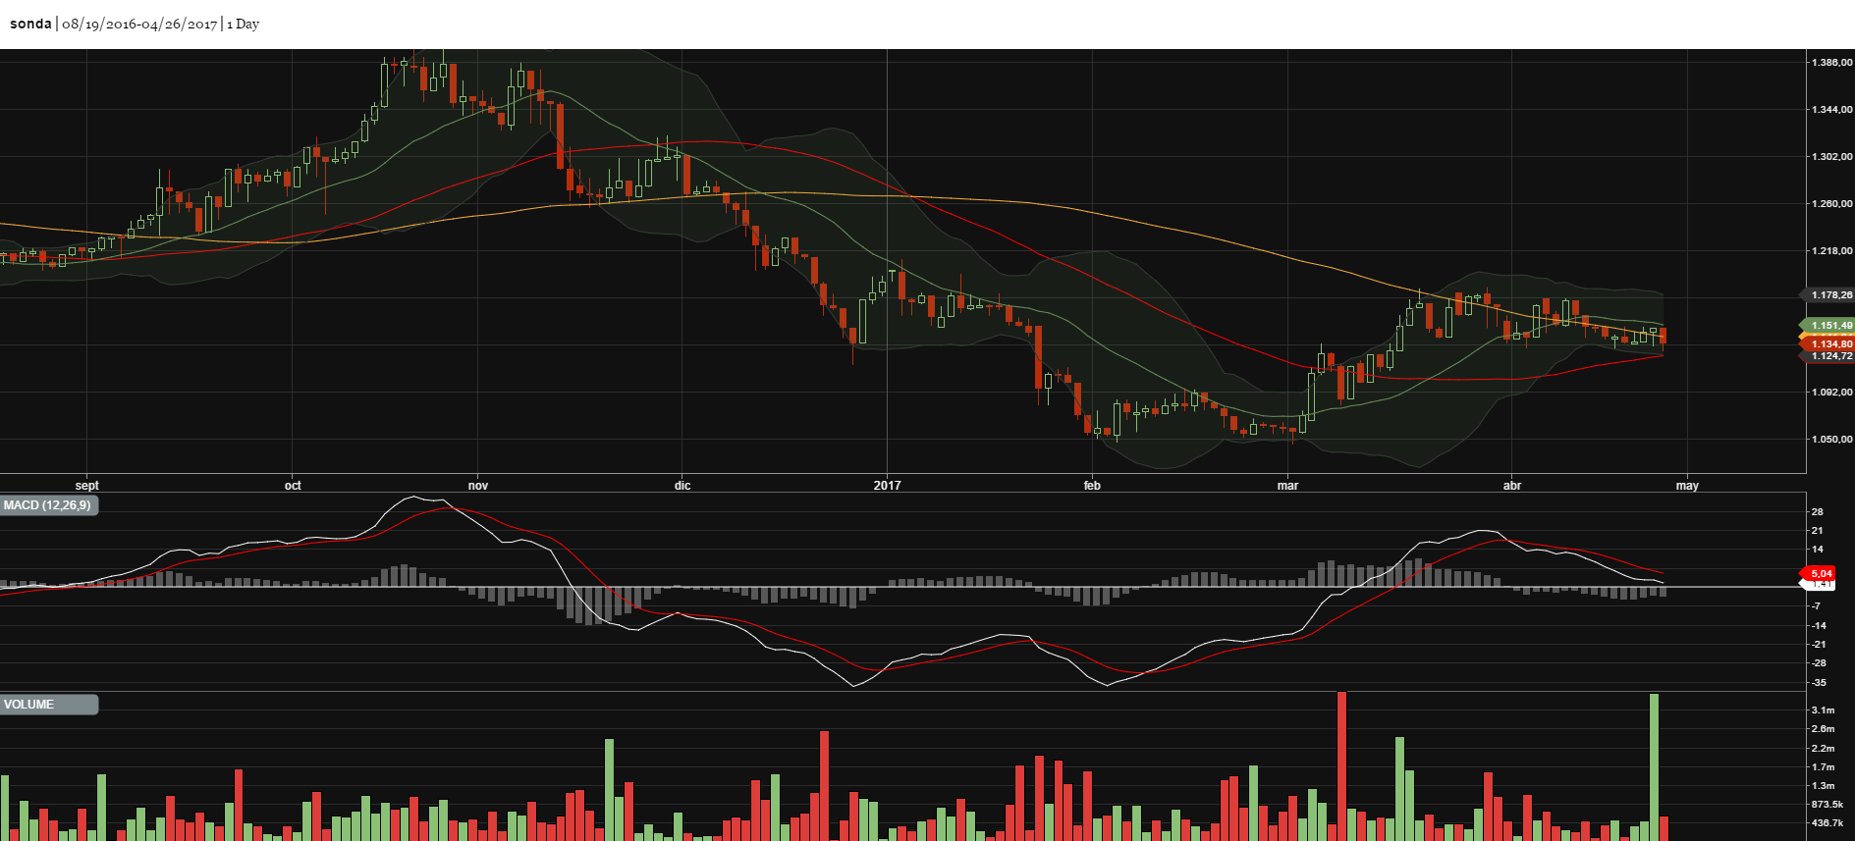Click the '1.3m' volume axis label
This screenshot has width=1855, height=841.
[1824, 786]
